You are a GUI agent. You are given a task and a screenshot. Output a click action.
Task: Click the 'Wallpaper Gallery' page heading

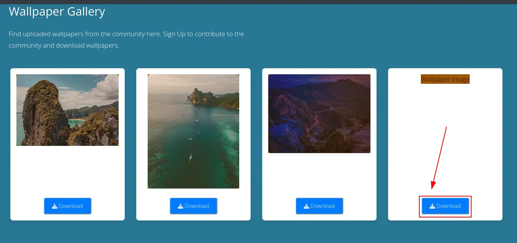click(57, 12)
